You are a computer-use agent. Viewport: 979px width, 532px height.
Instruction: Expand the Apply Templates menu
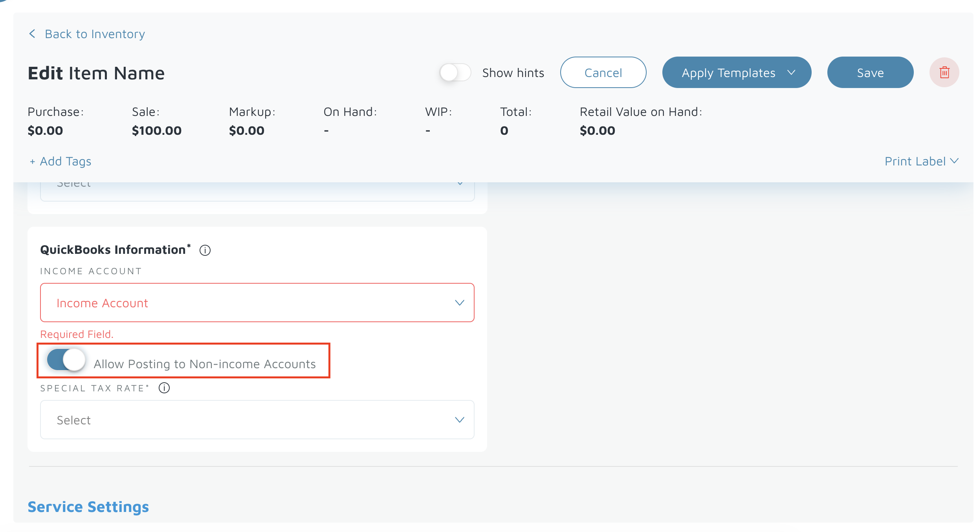point(729,73)
